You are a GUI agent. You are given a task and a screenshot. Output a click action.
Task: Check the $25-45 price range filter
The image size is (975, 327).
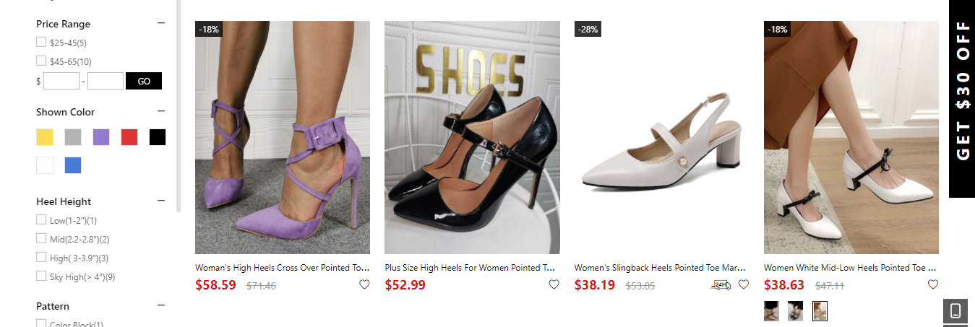(x=41, y=43)
